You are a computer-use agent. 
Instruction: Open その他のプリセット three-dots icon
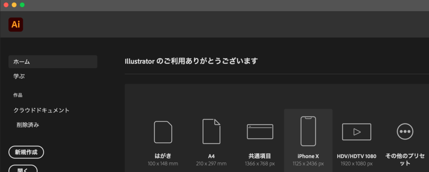point(405,131)
